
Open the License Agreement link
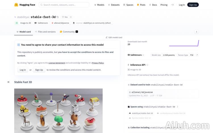(57, 63)
